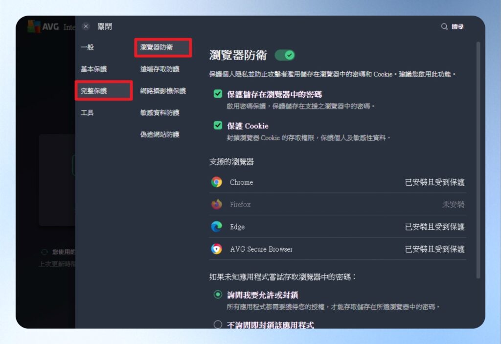Click the 關閉 label at top

point(105,26)
